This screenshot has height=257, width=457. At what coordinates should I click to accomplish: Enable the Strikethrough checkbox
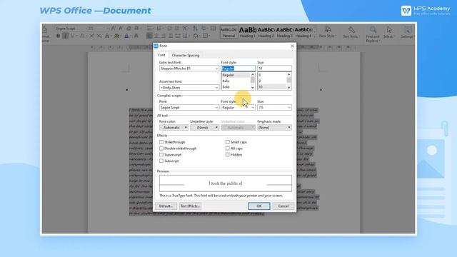tap(161, 142)
